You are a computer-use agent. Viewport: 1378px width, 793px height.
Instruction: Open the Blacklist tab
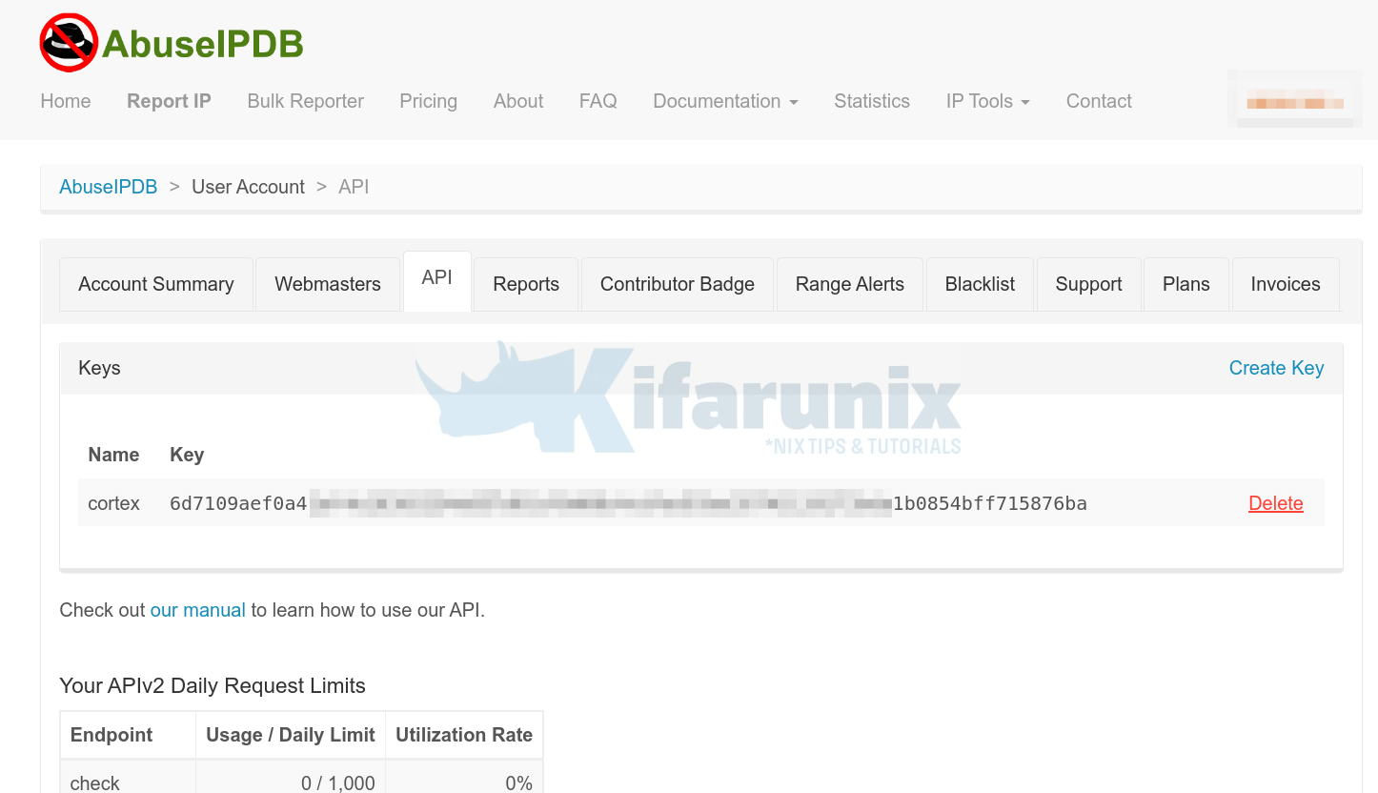coord(981,284)
